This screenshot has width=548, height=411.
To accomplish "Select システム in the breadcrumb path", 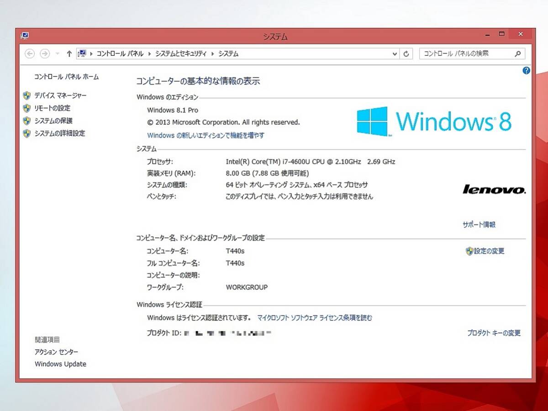I will point(228,54).
